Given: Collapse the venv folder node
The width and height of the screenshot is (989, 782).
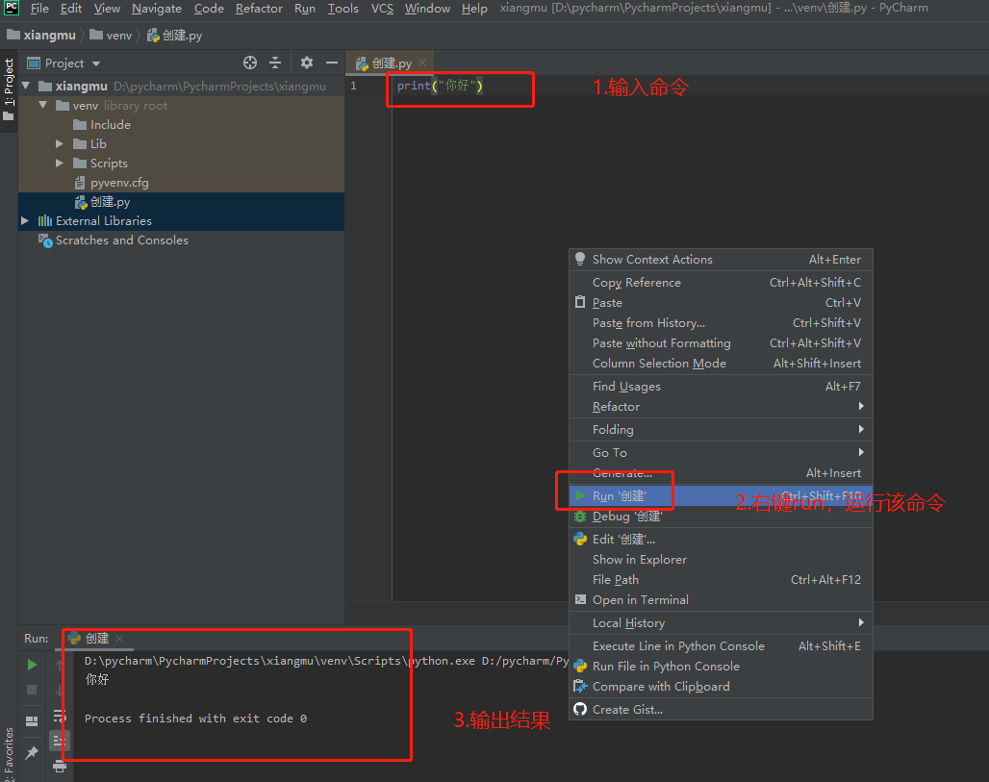Looking at the screenshot, I should click(x=43, y=105).
